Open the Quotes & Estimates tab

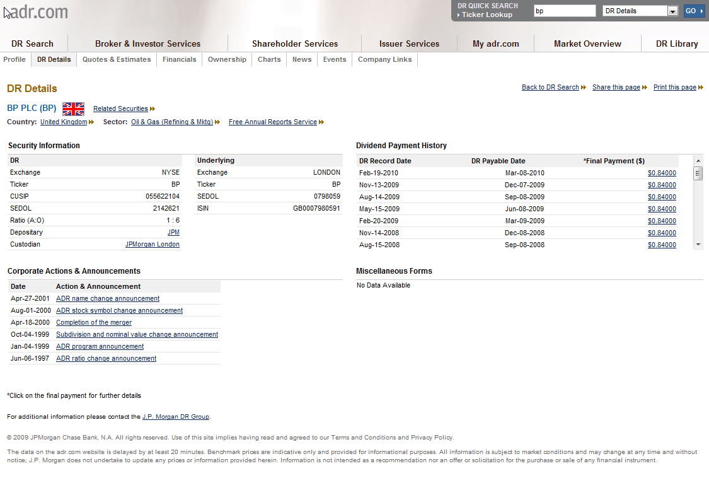117,59
